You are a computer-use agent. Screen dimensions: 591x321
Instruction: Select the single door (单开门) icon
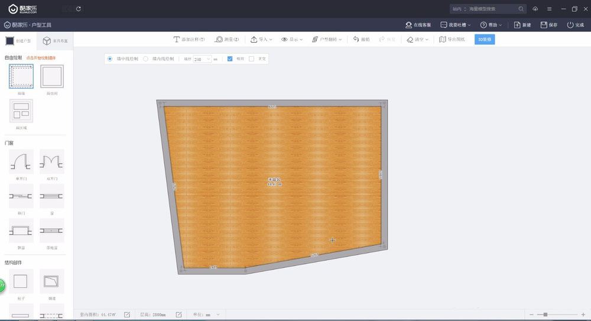[x=21, y=161]
